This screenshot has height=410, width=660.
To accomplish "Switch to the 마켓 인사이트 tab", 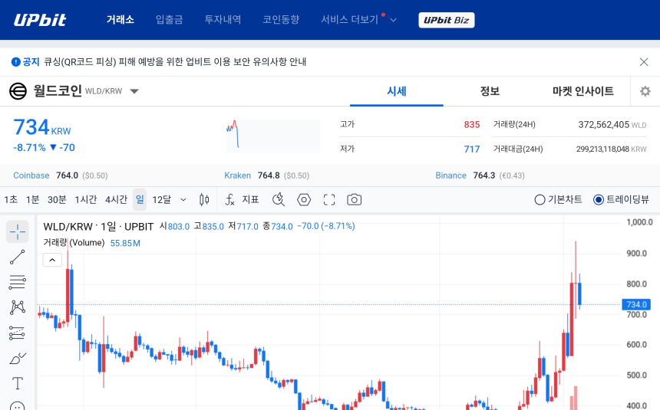I will (583, 91).
